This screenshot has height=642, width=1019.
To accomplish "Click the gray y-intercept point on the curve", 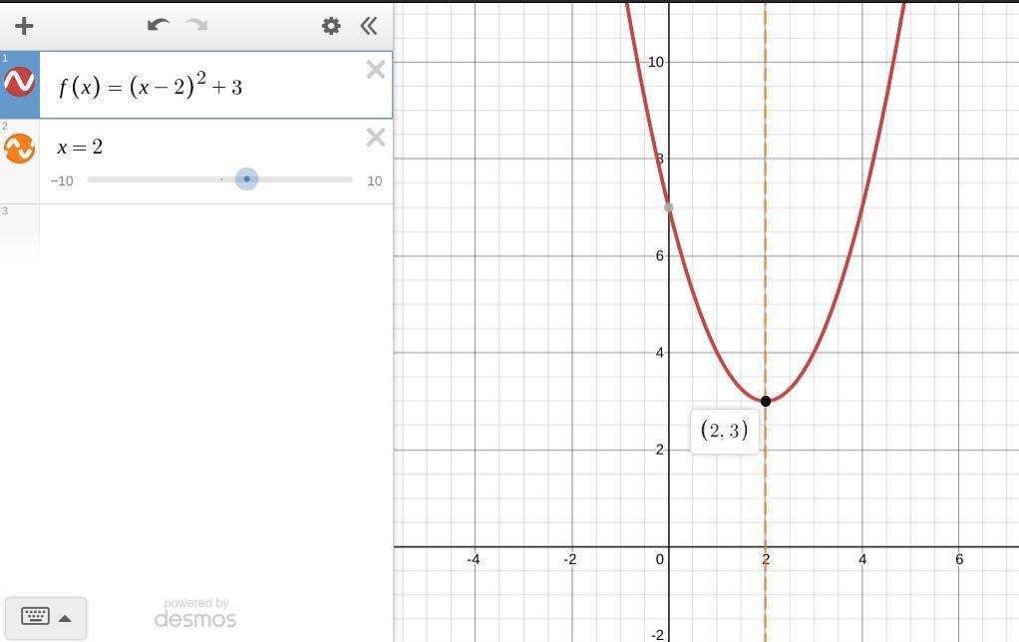I will (668, 207).
